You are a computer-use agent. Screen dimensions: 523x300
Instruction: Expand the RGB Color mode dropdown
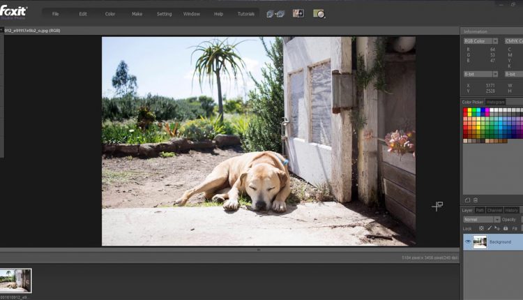coord(495,41)
